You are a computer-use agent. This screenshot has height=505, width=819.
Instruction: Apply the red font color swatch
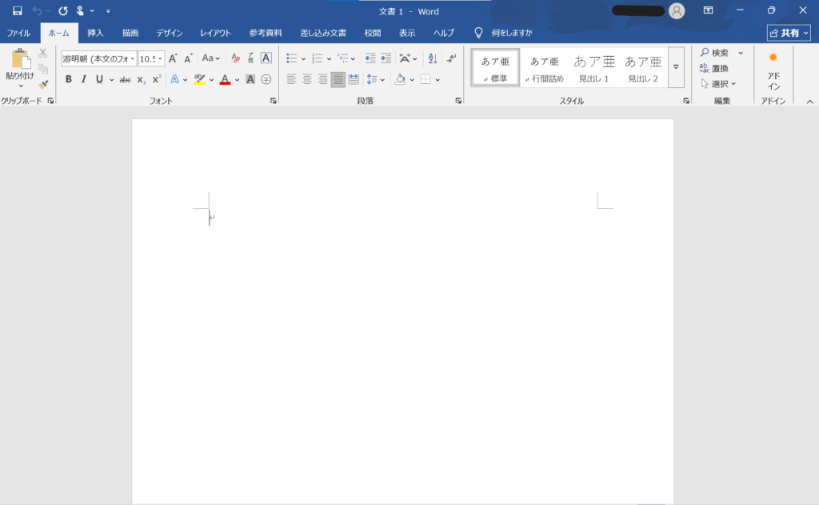pos(225,79)
